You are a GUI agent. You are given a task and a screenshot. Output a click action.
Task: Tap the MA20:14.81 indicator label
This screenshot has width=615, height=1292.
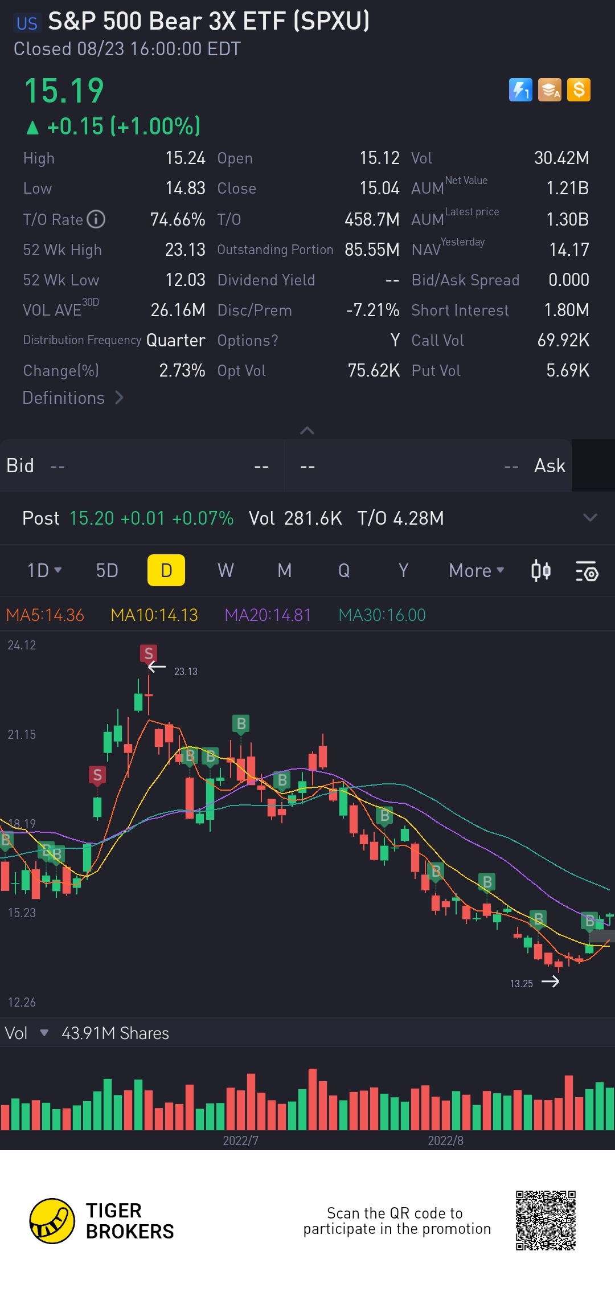point(268,615)
